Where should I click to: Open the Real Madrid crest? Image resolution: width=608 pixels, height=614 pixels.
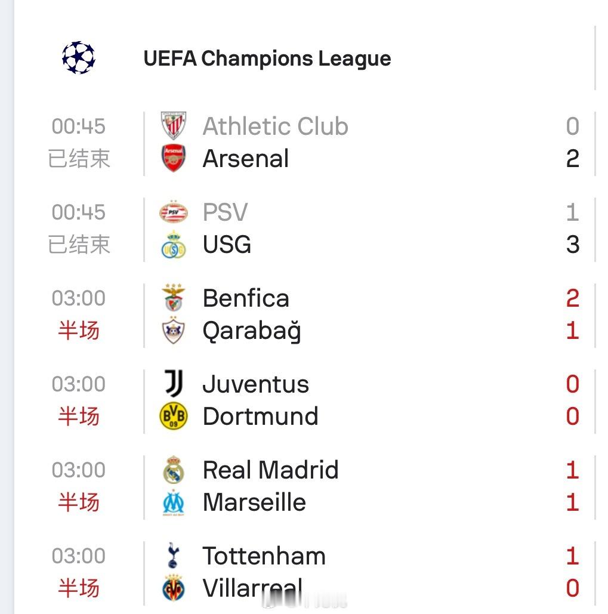click(x=174, y=470)
